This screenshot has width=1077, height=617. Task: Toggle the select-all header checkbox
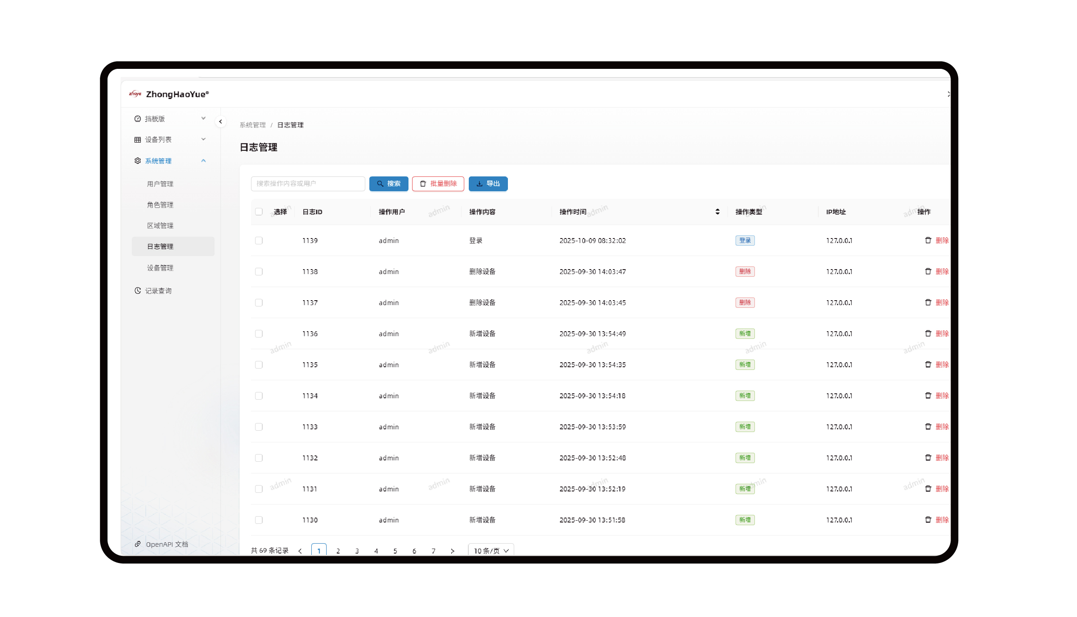click(x=259, y=212)
